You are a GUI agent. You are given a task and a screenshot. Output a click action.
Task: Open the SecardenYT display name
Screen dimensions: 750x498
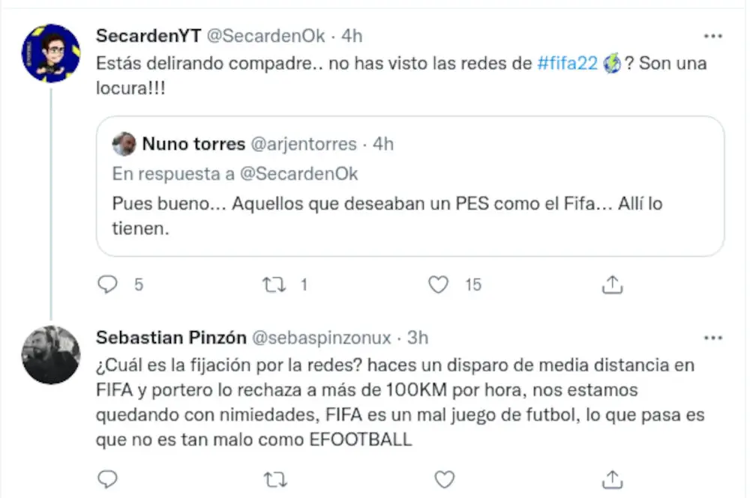pos(148,36)
